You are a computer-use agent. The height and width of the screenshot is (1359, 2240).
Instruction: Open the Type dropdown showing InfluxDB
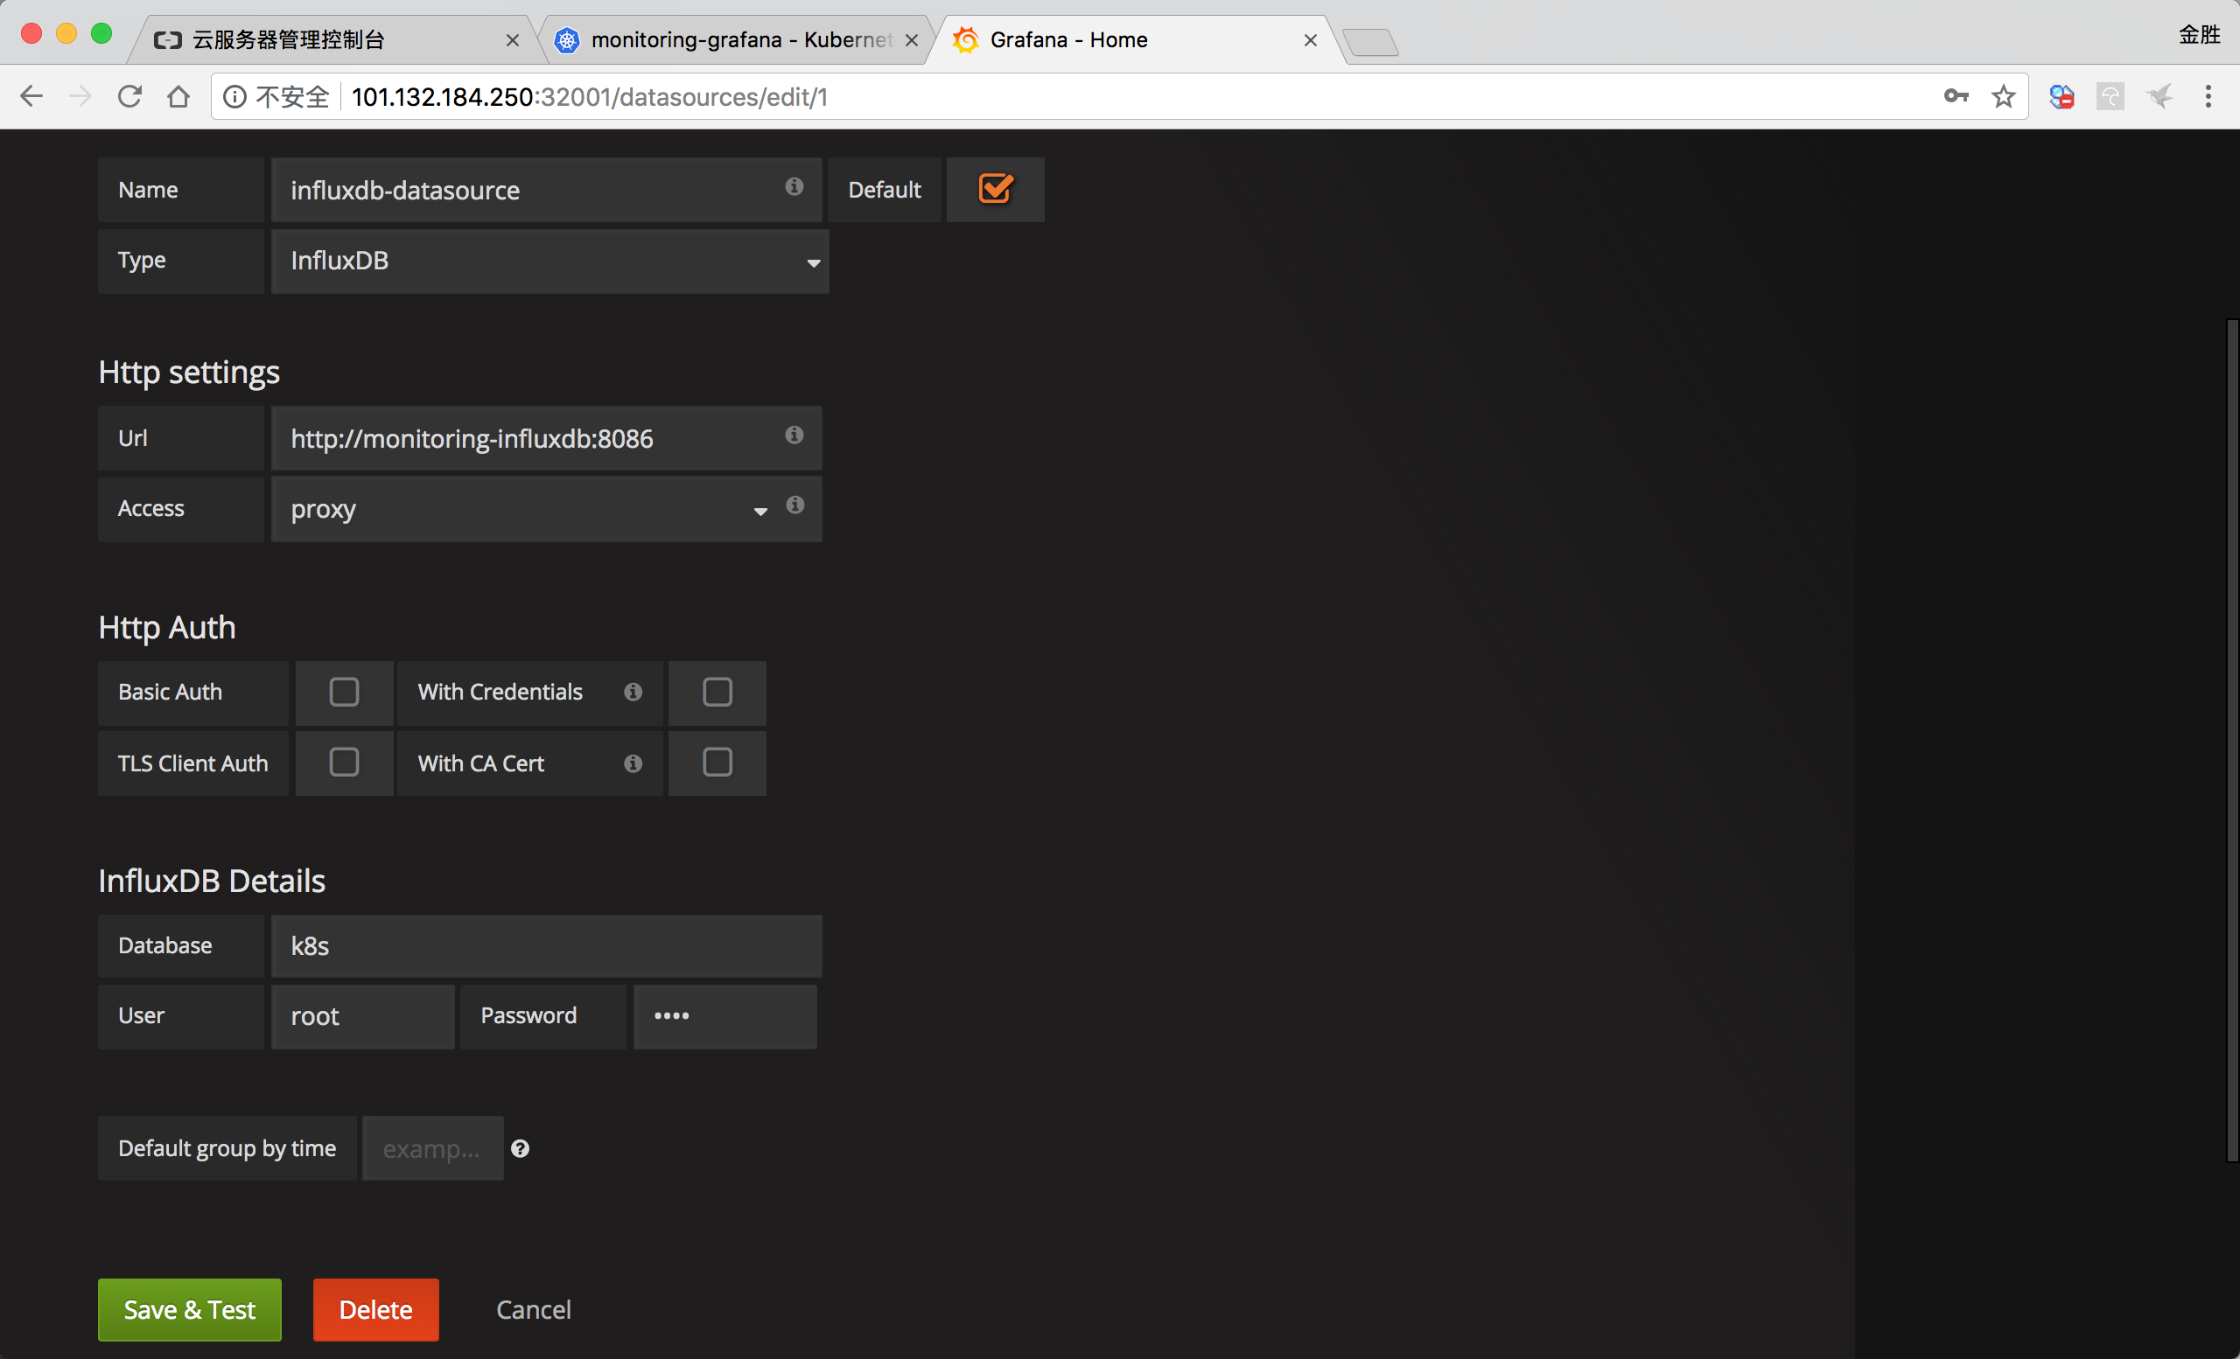pos(550,261)
